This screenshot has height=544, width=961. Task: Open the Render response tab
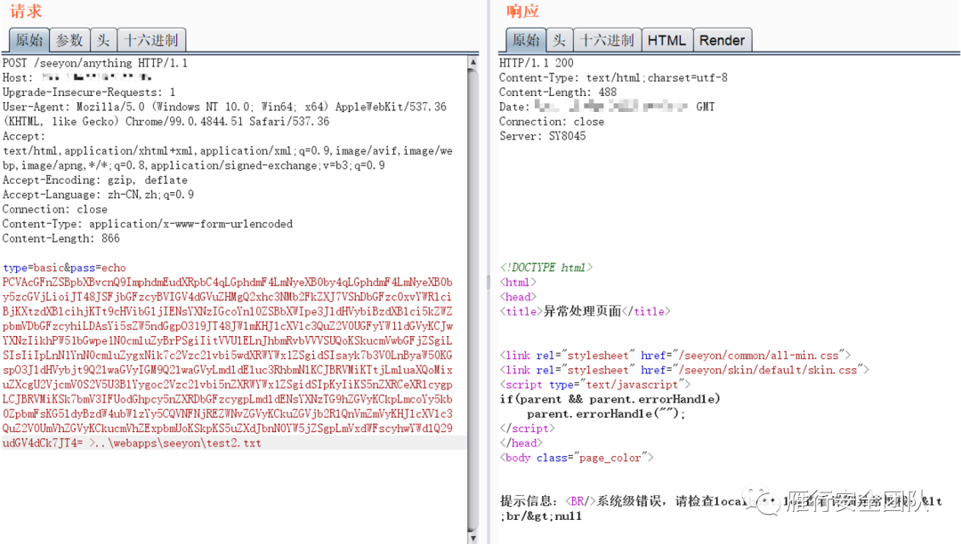point(722,40)
